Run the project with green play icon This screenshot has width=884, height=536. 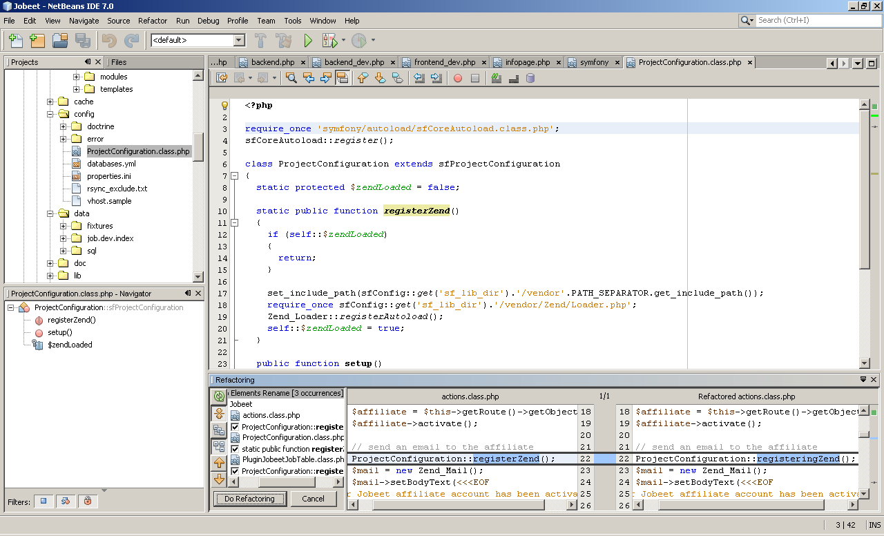pyautogui.click(x=308, y=40)
